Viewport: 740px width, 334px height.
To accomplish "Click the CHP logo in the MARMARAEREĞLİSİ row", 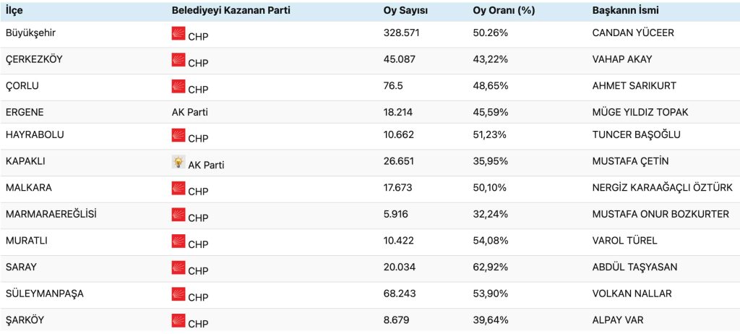I will (x=178, y=215).
